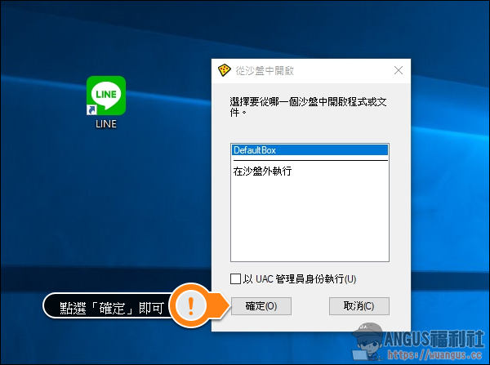Select 在沙盤外執行 in the list

coord(263,171)
